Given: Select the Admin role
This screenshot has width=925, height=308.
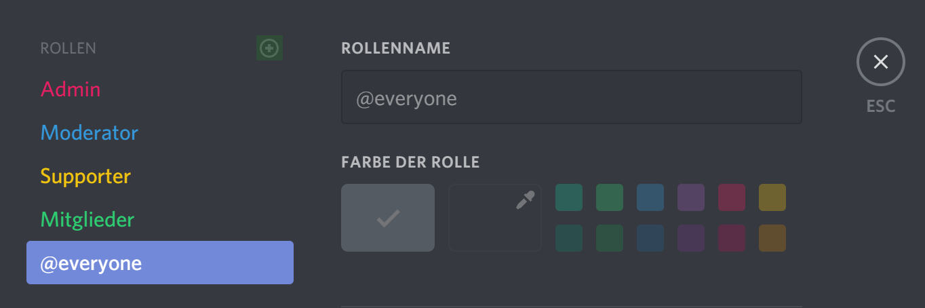Looking at the screenshot, I should [71, 89].
